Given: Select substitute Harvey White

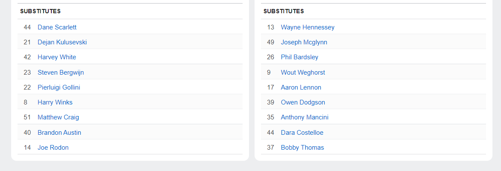Looking at the screenshot, I should [x=56, y=57].
